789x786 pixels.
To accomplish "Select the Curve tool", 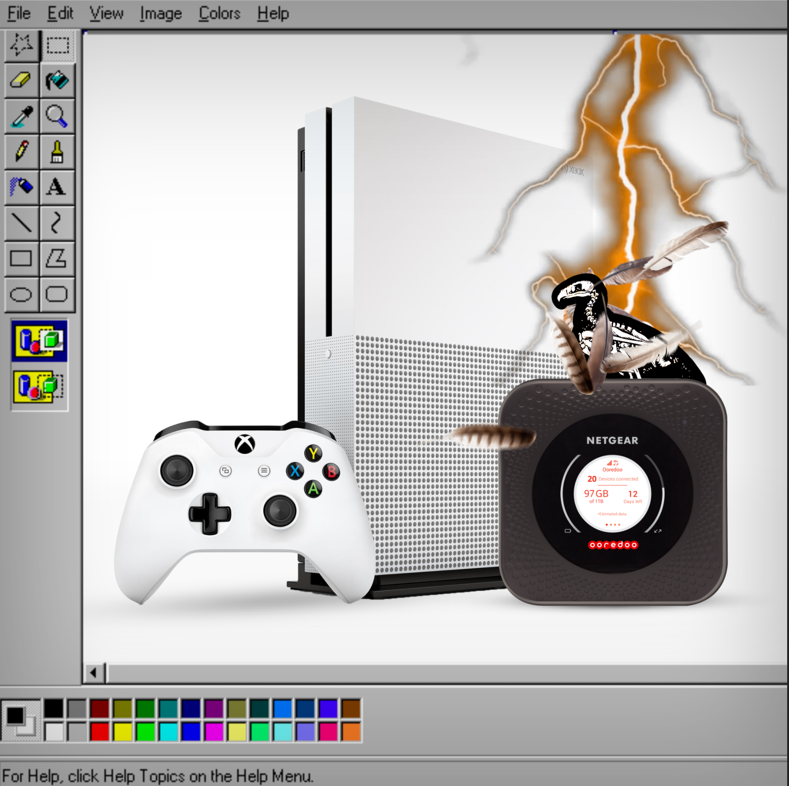I will tap(58, 223).
